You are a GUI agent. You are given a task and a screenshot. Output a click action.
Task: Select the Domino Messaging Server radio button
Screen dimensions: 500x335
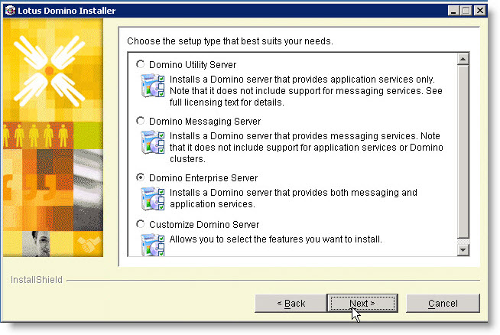(x=140, y=121)
